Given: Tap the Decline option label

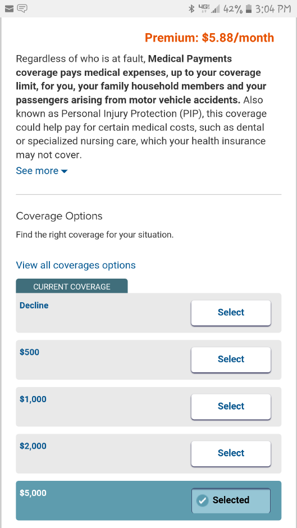Looking at the screenshot, I should [x=34, y=306].
